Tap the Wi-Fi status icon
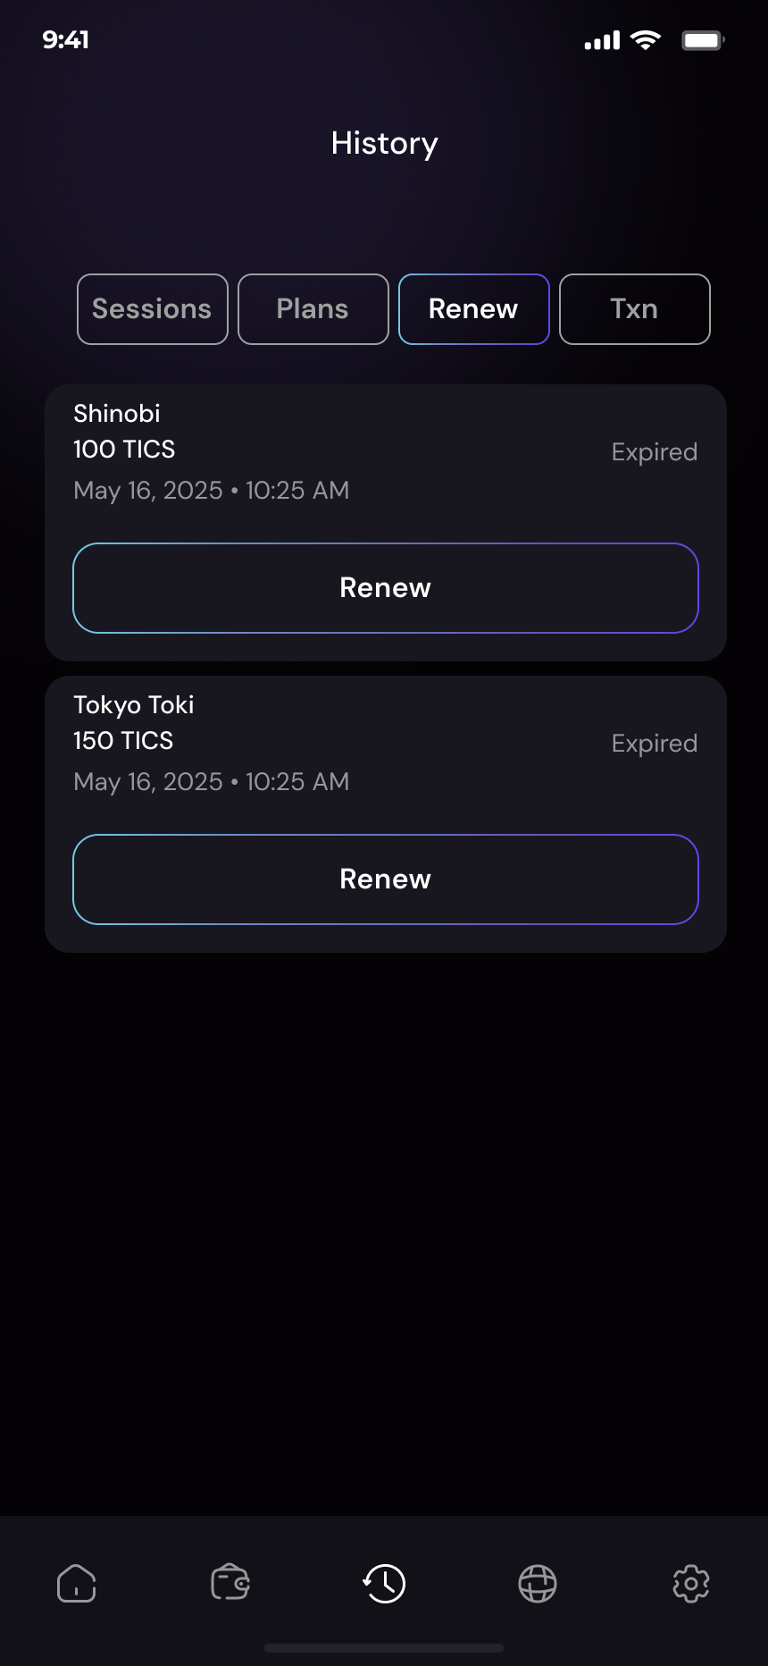Viewport: 768px width, 1666px height. point(645,40)
